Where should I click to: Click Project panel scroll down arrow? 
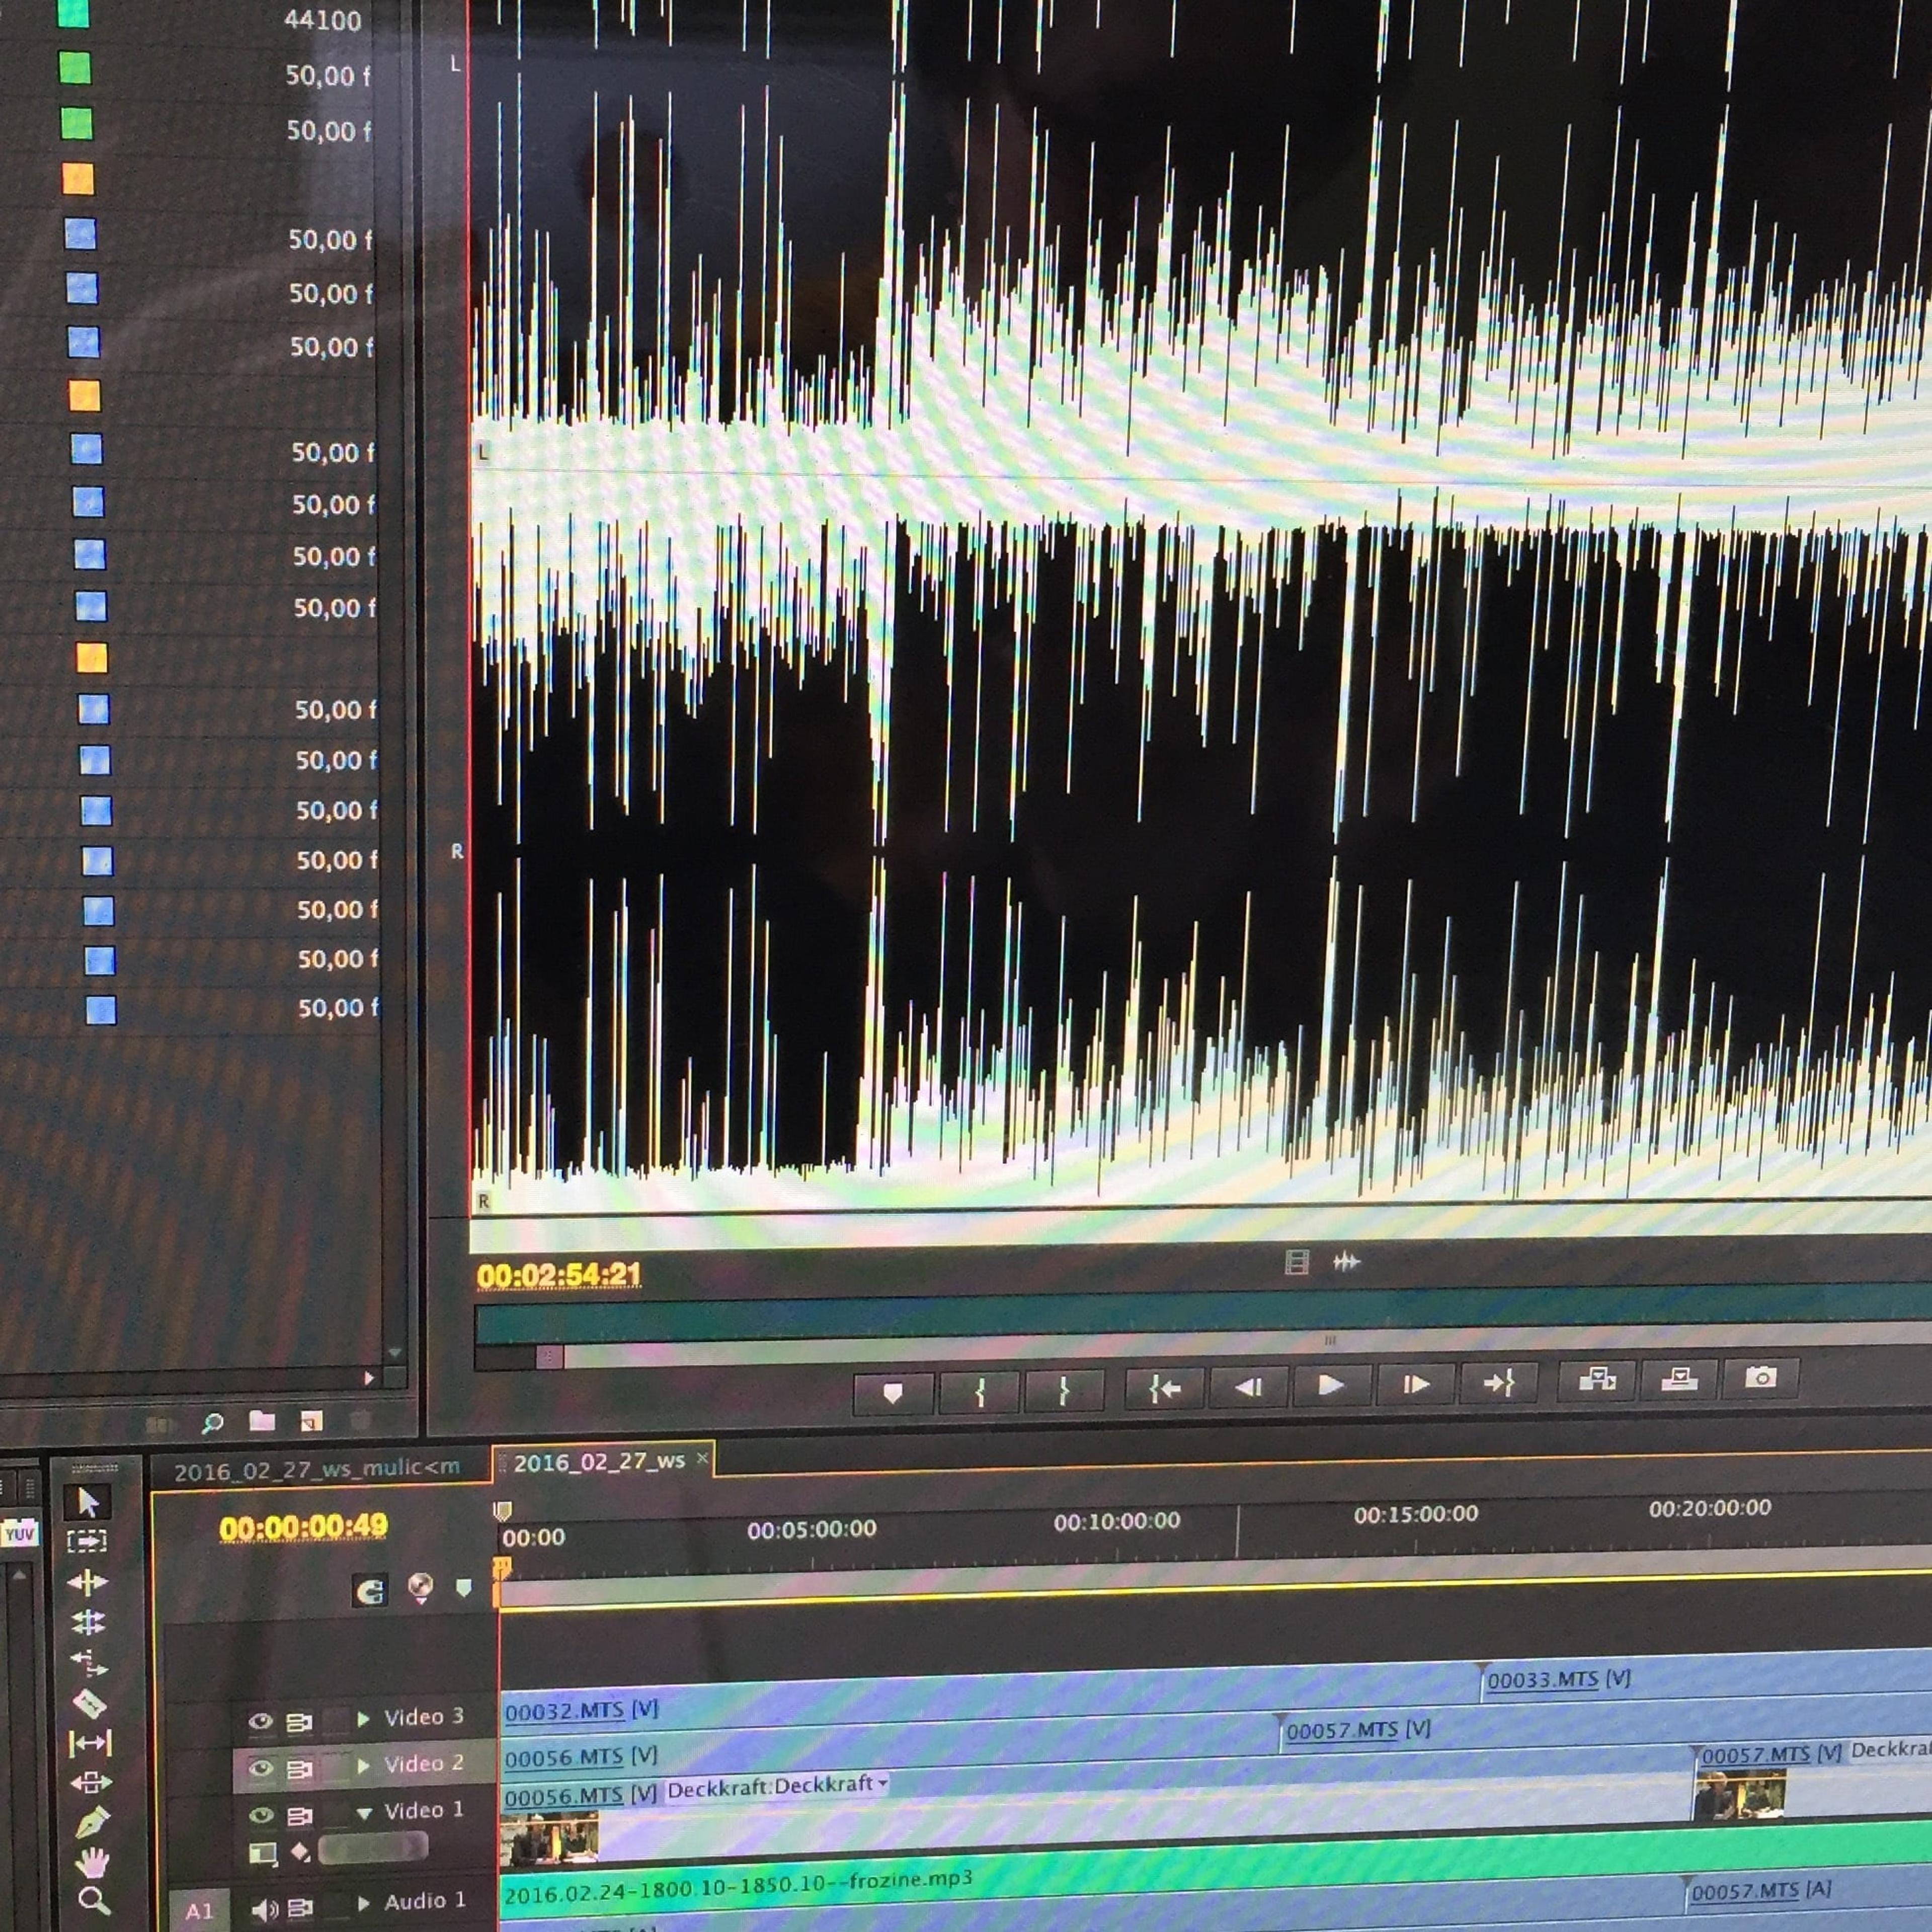[395, 1352]
